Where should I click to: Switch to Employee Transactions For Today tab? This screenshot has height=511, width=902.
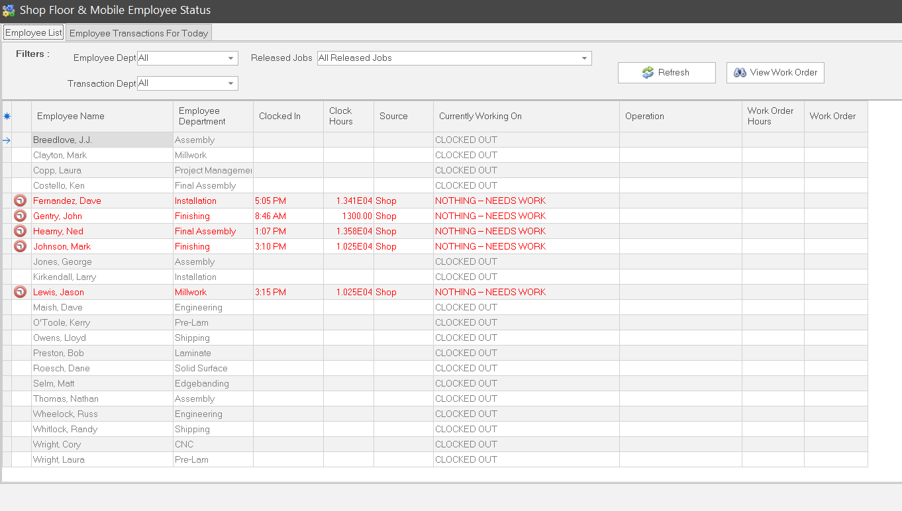138,33
